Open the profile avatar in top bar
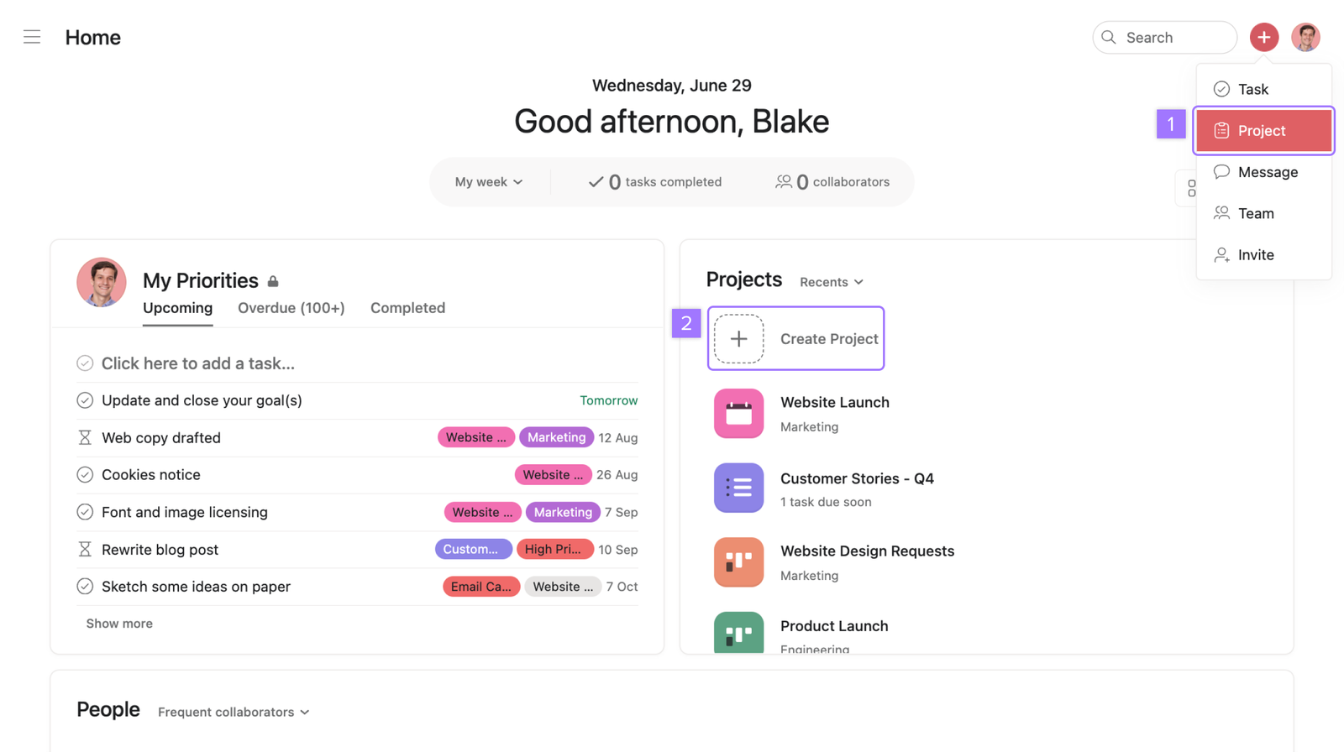The image size is (1344, 752). 1305,37
